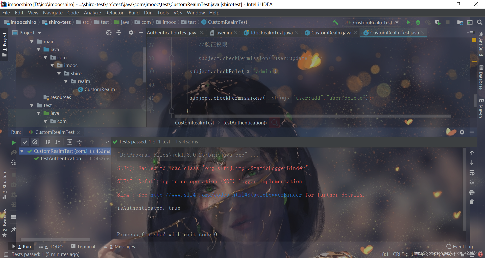This screenshot has height=258, width=485.
Task: Toggle soft-wrap in console output
Action: 472,173
